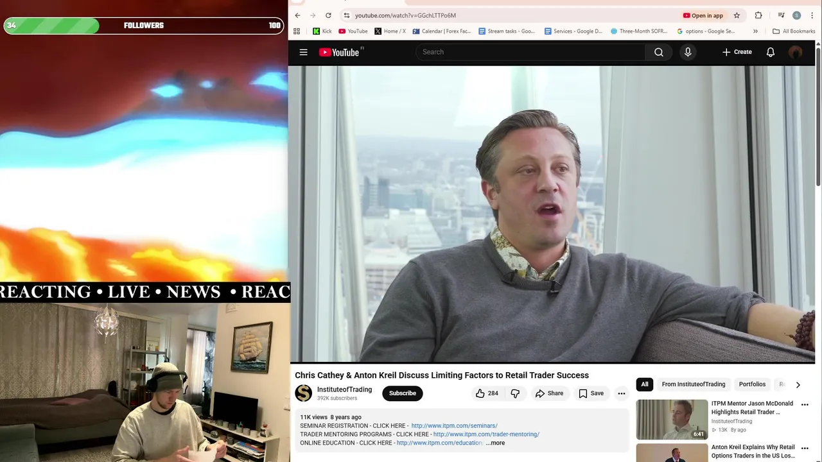Open the Jason McDonald video thumbnail
The image size is (822, 462).
[672, 420]
